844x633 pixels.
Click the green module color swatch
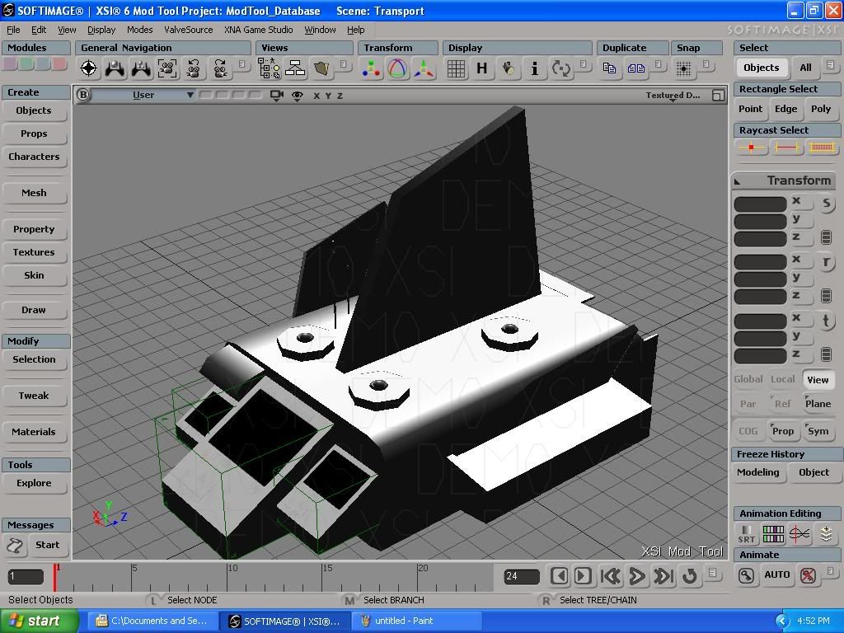coord(27,64)
